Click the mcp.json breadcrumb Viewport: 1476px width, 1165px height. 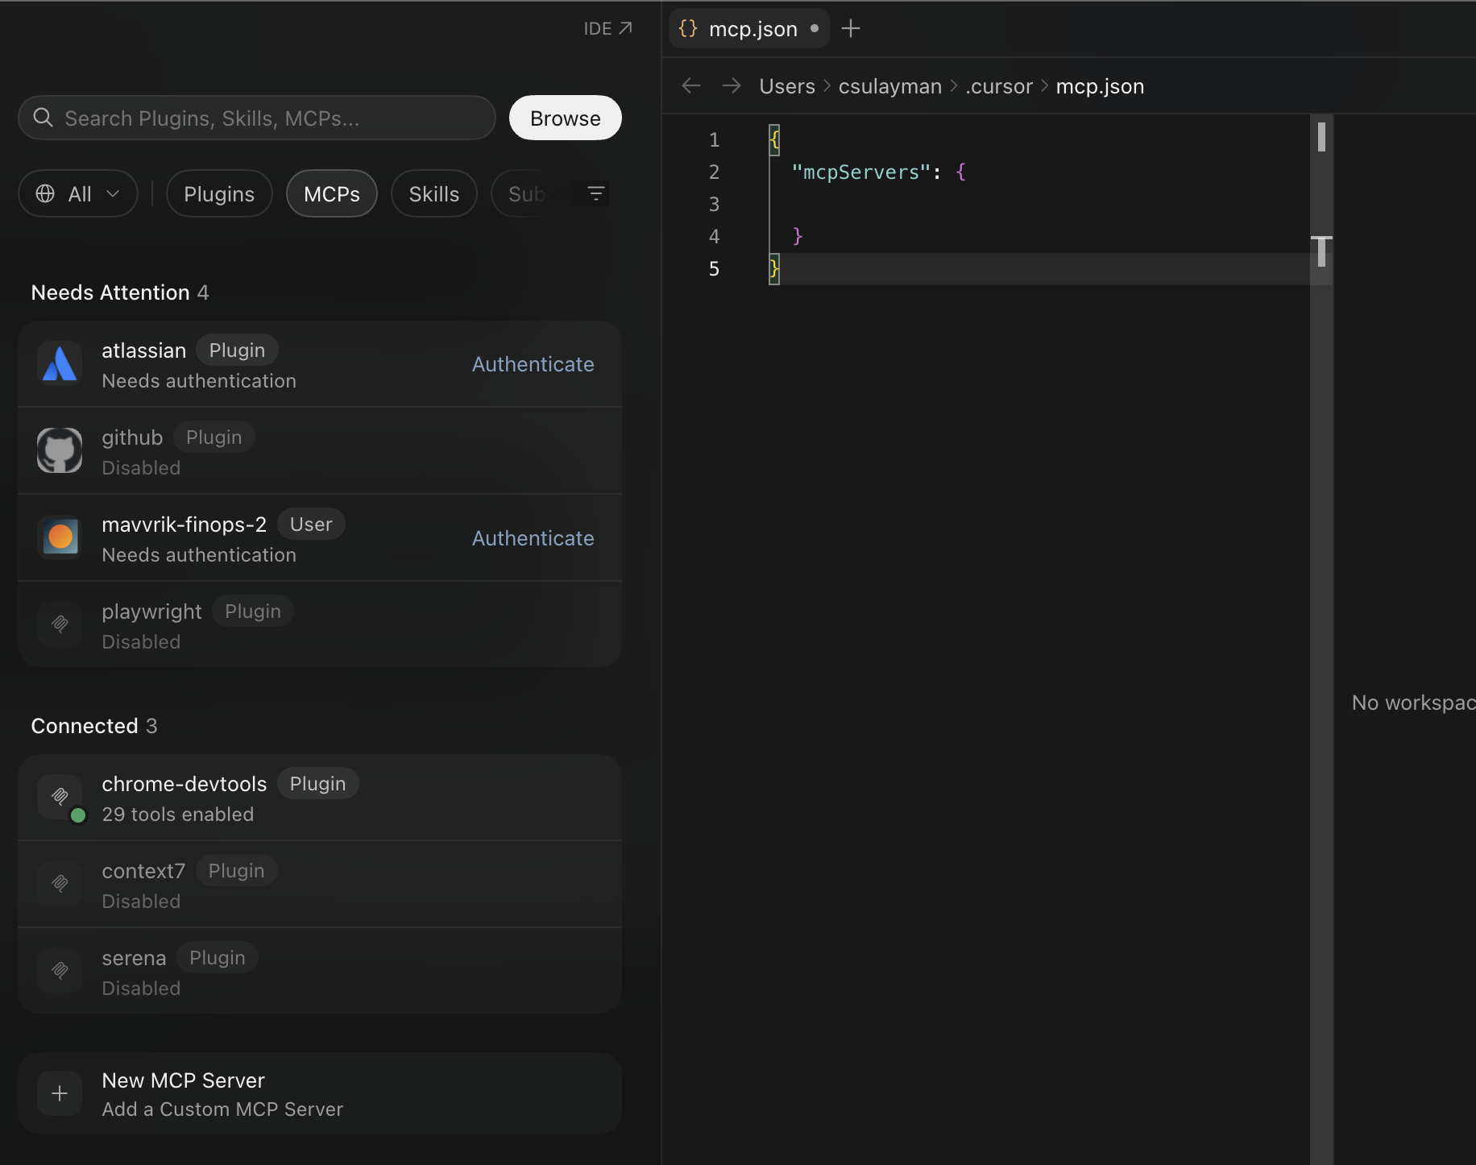click(x=1101, y=86)
